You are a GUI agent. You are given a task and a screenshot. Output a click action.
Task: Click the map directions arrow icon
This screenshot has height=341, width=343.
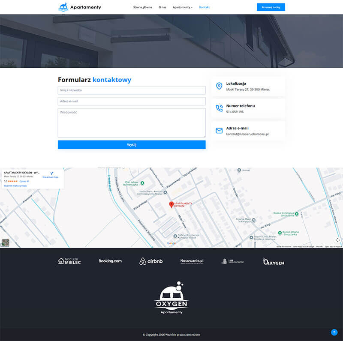click(51, 173)
